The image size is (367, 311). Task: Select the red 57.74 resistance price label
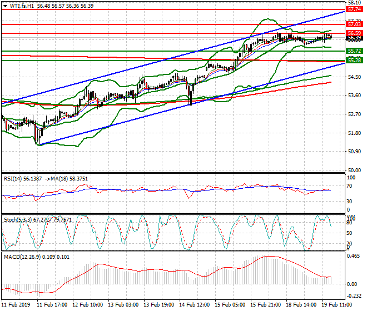click(354, 9)
